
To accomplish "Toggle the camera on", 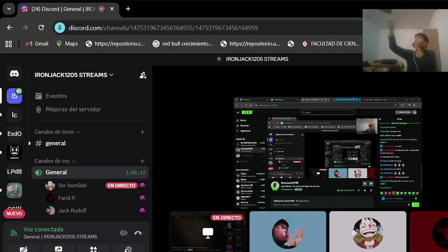I will click(23, 248).
